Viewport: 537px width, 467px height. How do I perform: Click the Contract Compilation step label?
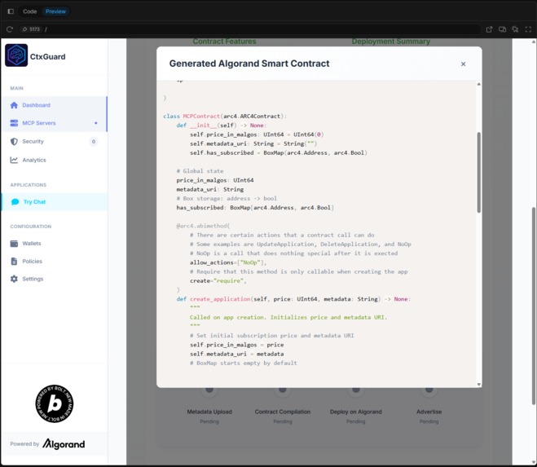pos(283,412)
